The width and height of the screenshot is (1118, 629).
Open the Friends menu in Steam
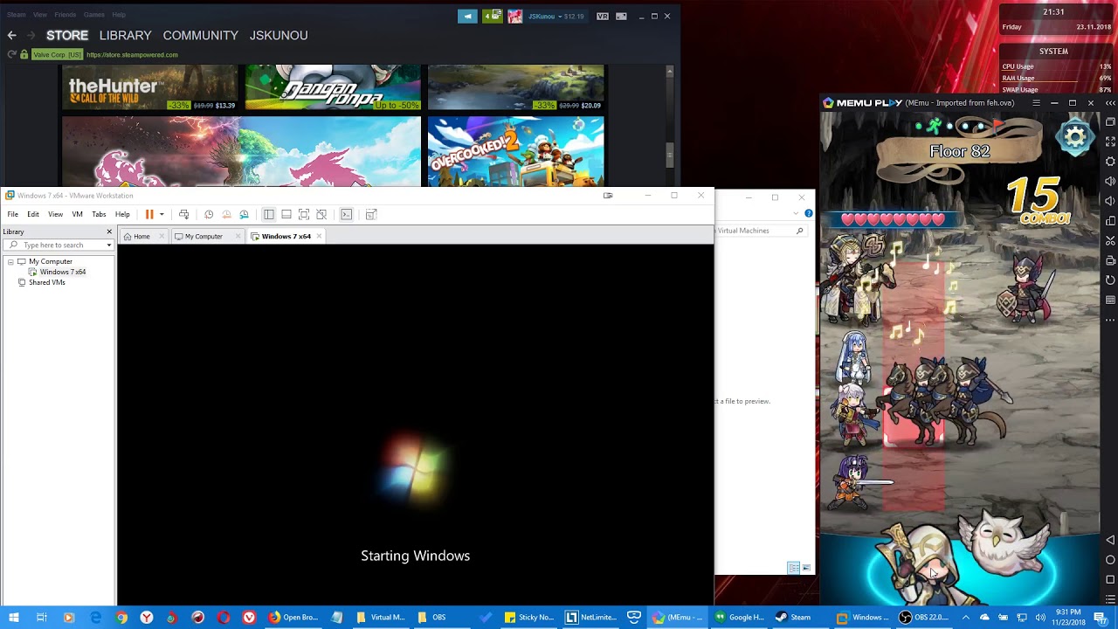tap(66, 15)
